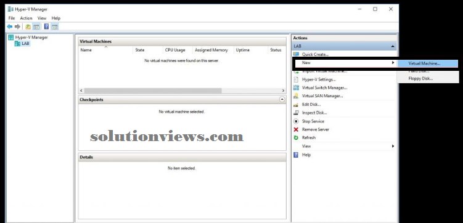Click the Hyper-V Manager tree root icon
The image size is (463, 223).
[11, 38]
